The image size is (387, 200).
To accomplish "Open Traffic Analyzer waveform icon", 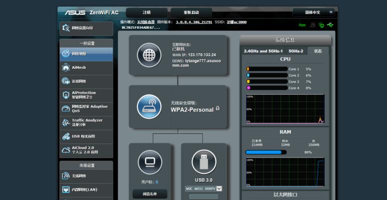I will 66,122.
